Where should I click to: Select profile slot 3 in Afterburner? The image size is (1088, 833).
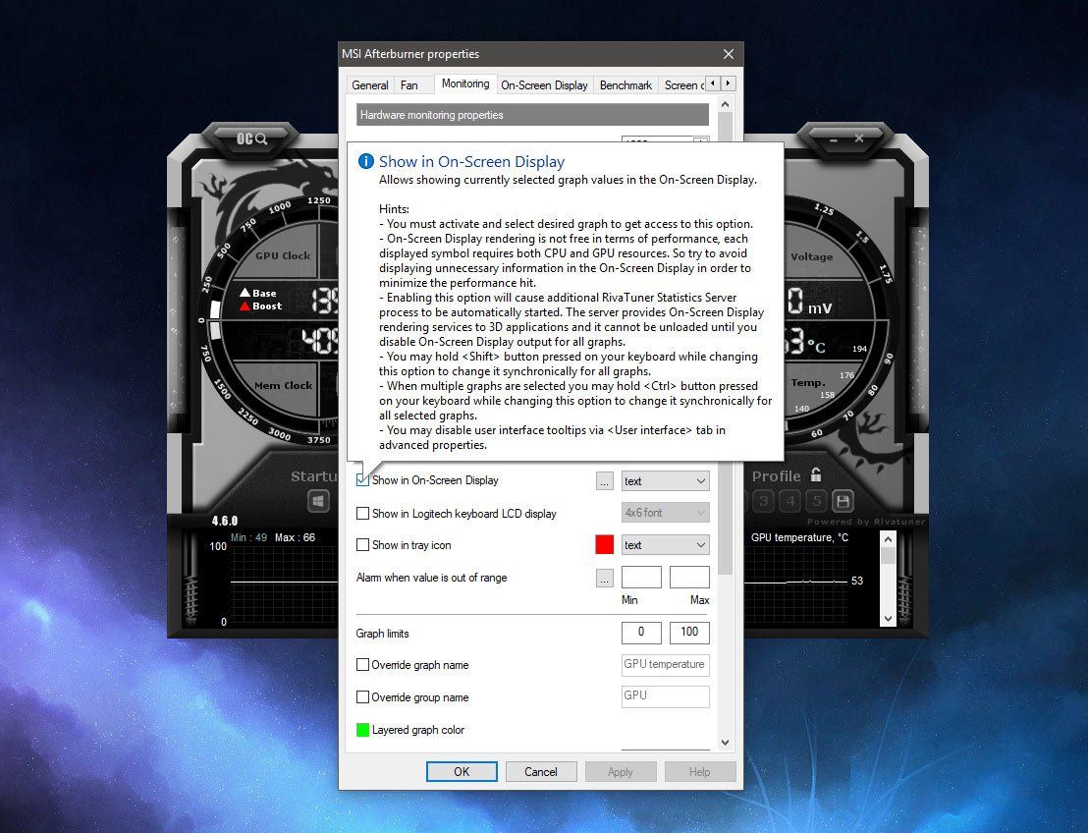(x=764, y=501)
